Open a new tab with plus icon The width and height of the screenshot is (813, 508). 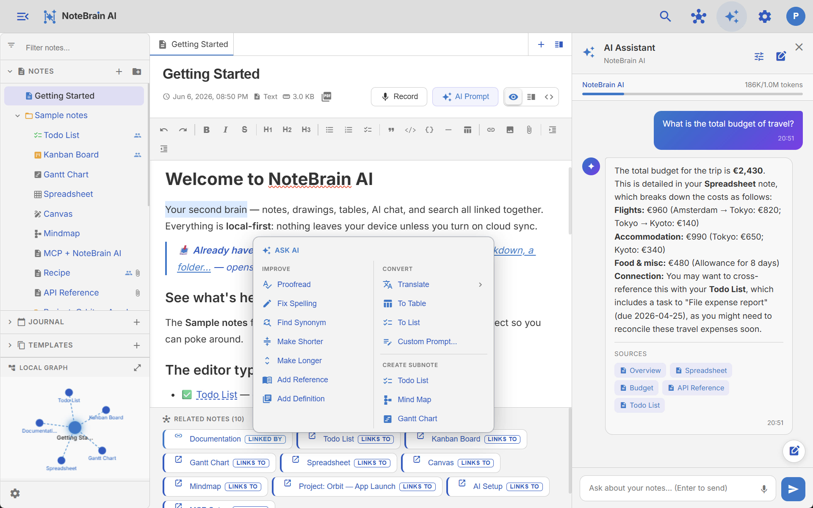[541, 44]
